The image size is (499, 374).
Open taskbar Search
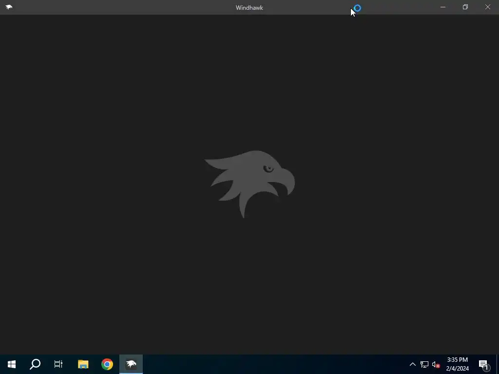click(x=35, y=364)
